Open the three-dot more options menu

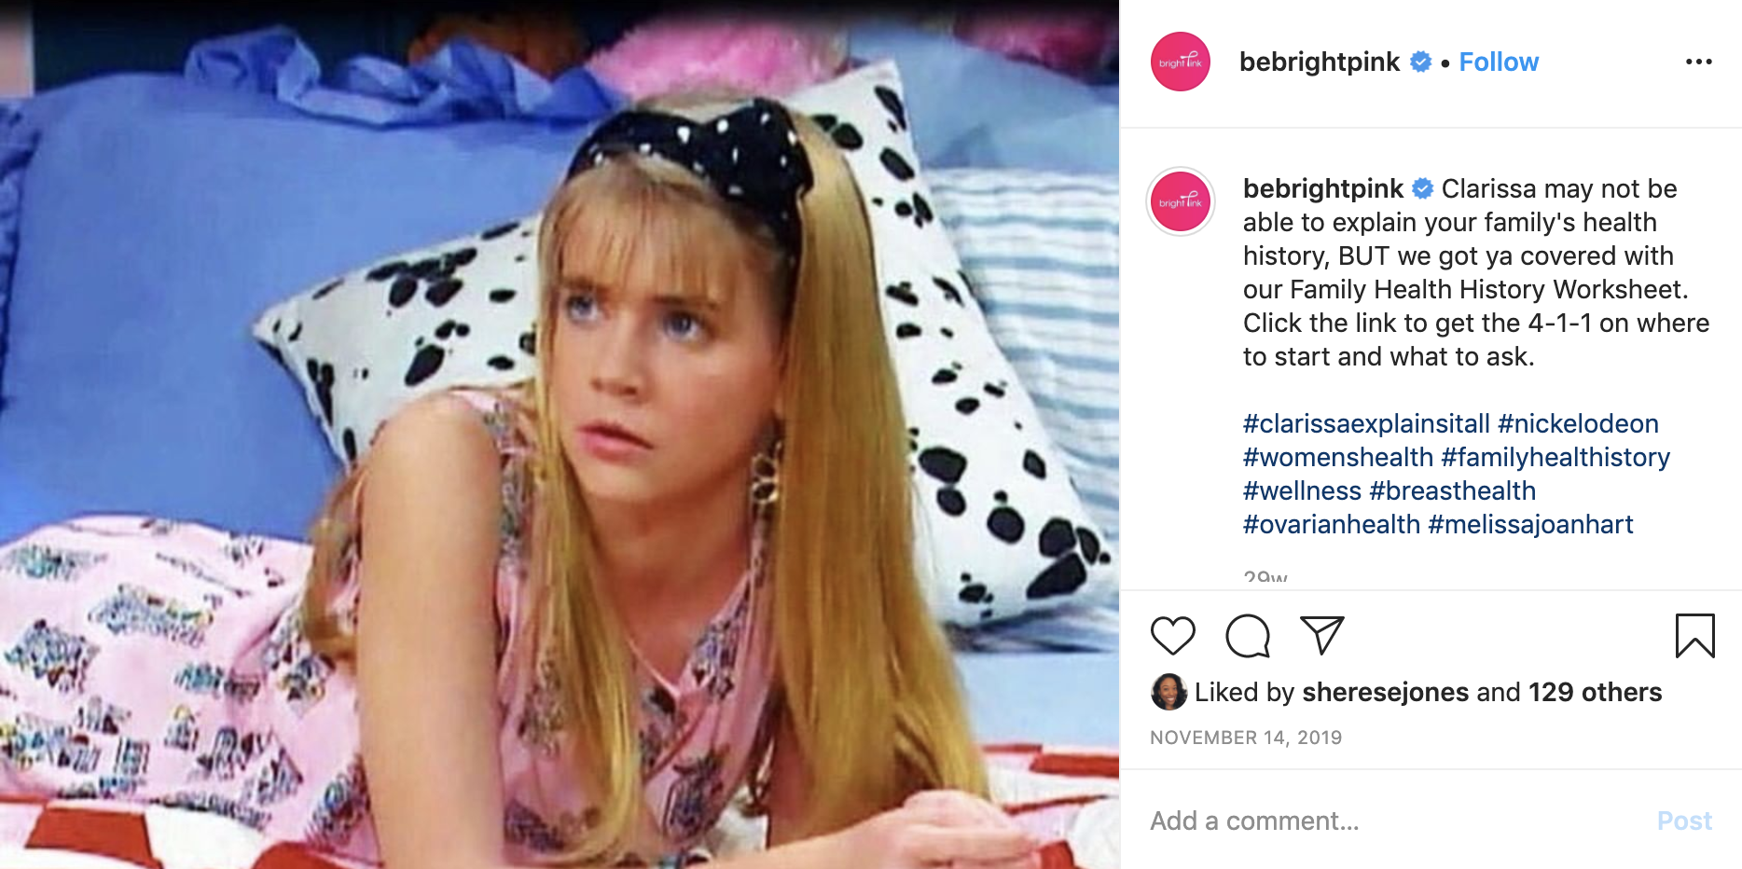[1699, 62]
